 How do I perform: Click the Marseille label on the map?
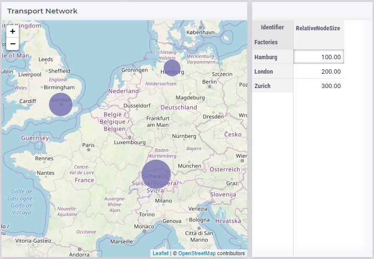click(121, 241)
